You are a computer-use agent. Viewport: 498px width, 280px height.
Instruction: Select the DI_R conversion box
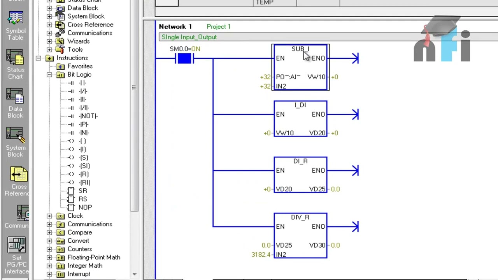[x=300, y=175]
